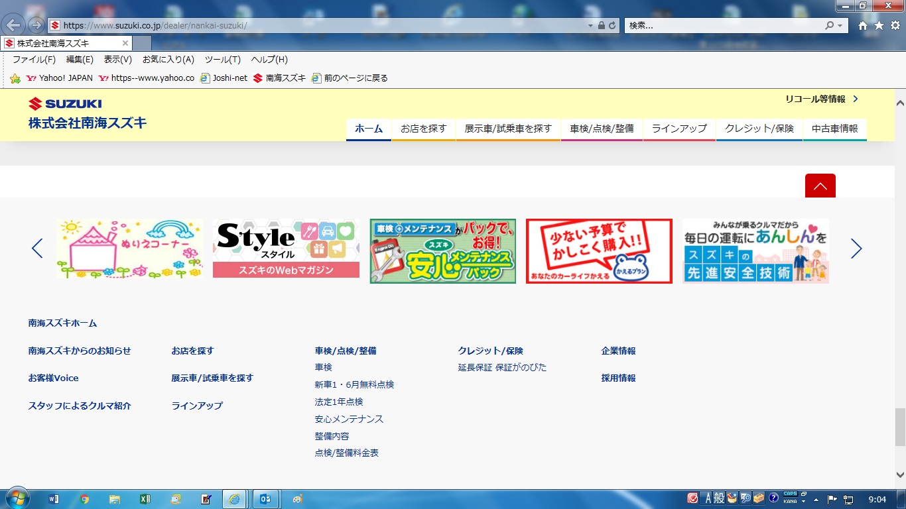Open the 点検/整備料金表 link
Image resolution: width=906 pixels, height=509 pixels.
point(347,453)
